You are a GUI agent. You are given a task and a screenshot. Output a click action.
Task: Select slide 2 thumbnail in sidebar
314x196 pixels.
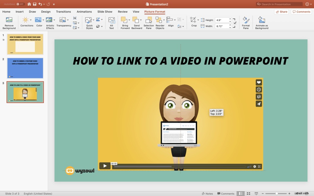tap(25, 68)
